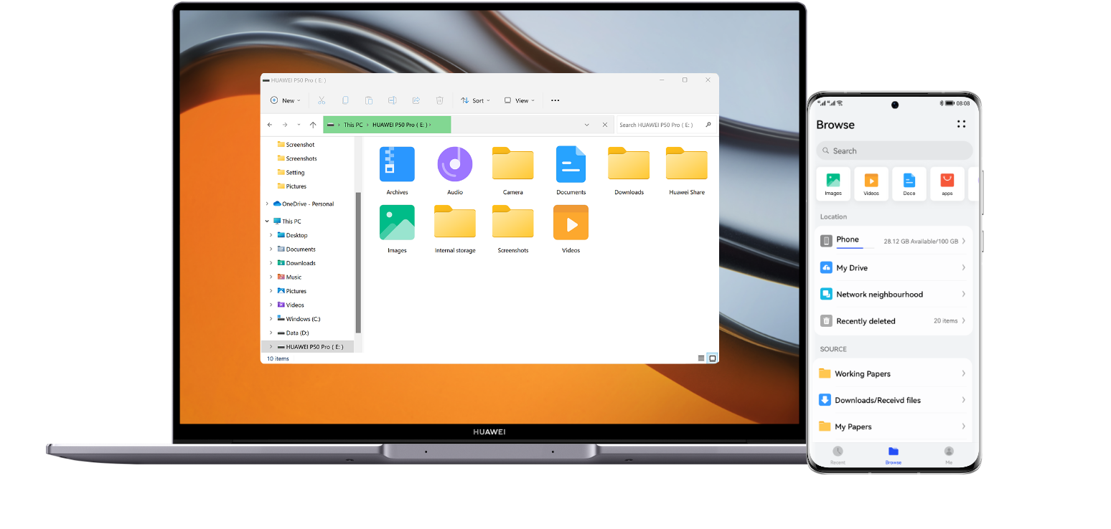This screenshot has height=529, width=1111.
Task: Expand the Windows (C:) tree node
Action: pyautogui.click(x=271, y=319)
